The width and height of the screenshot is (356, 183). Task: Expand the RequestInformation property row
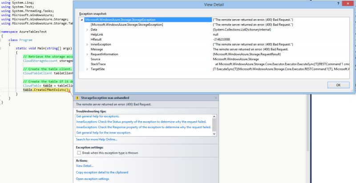click(x=87, y=54)
